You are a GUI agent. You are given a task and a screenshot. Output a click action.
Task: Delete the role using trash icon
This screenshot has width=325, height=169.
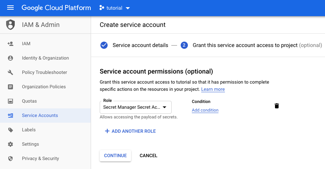tap(277, 106)
